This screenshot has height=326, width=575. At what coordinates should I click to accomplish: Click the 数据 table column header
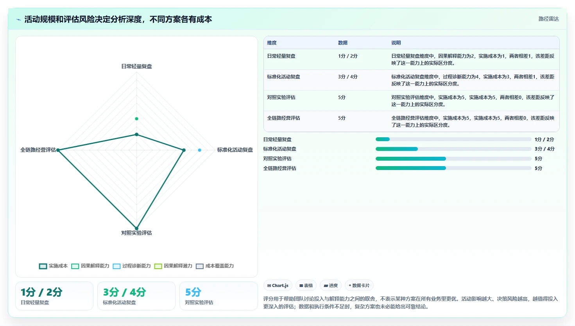coord(343,43)
